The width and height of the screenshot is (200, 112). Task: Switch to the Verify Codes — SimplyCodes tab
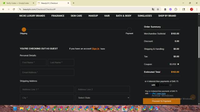coord(17,3)
